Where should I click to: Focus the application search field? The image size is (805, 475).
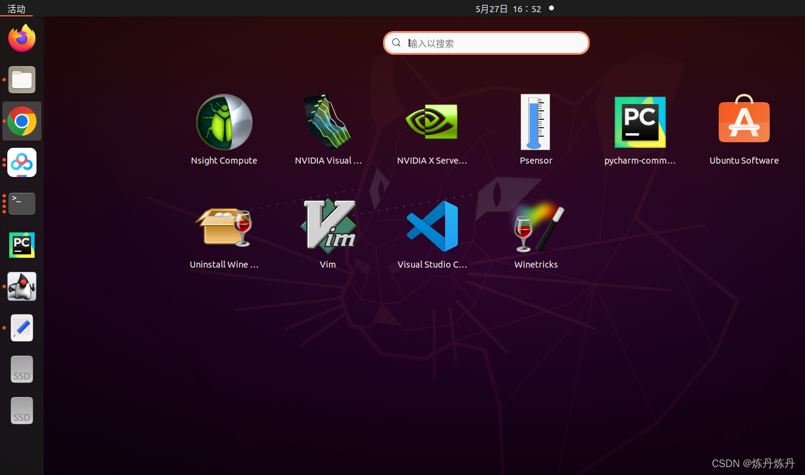tap(486, 43)
